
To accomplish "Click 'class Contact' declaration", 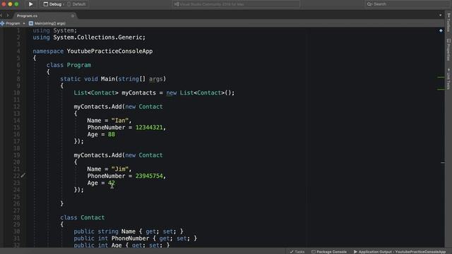I will tap(83, 217).
